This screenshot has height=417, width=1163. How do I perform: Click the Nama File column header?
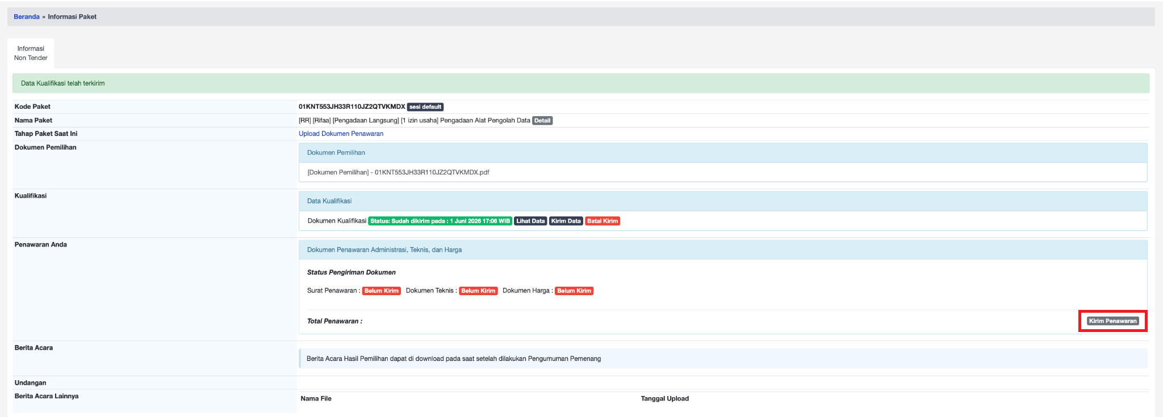coord(316,399)
